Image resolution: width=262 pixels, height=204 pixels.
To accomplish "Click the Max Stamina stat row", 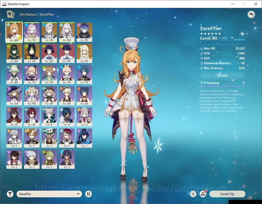I will click(x=222, y=68).
